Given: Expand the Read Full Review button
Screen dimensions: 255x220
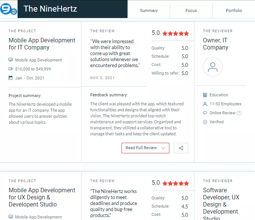Looking at the screenshot, I should (145, 148).
